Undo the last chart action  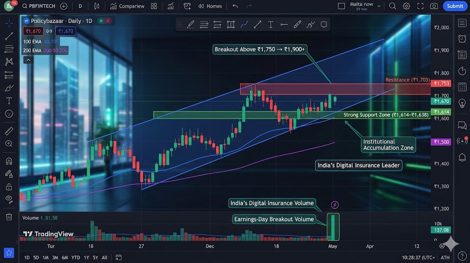tap(235, 6)
